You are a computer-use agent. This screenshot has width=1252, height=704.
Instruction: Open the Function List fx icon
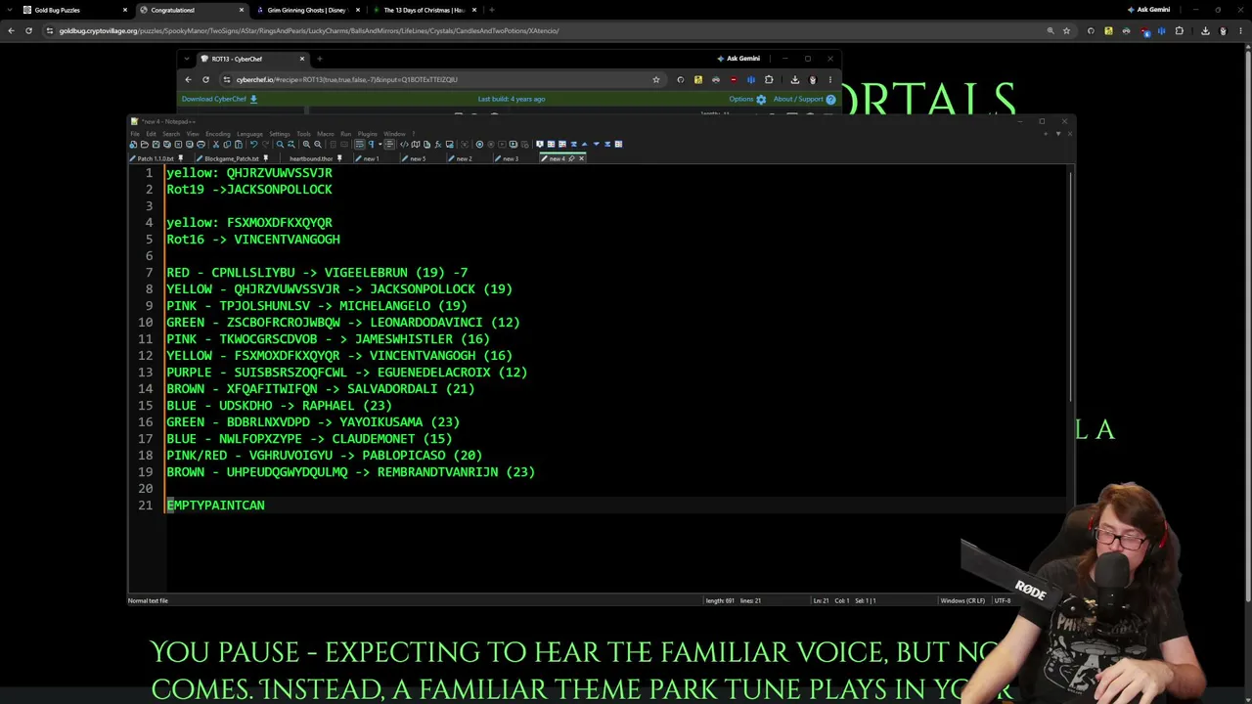438,144
